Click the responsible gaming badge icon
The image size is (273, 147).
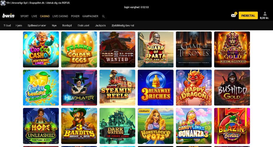pos(3,3)
